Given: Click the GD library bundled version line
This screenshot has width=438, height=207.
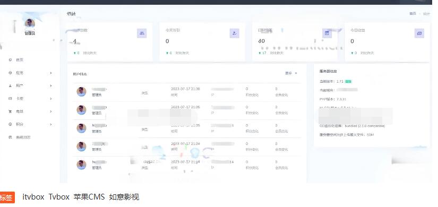Looking at the screenshot, I should (x=352, y=126).
